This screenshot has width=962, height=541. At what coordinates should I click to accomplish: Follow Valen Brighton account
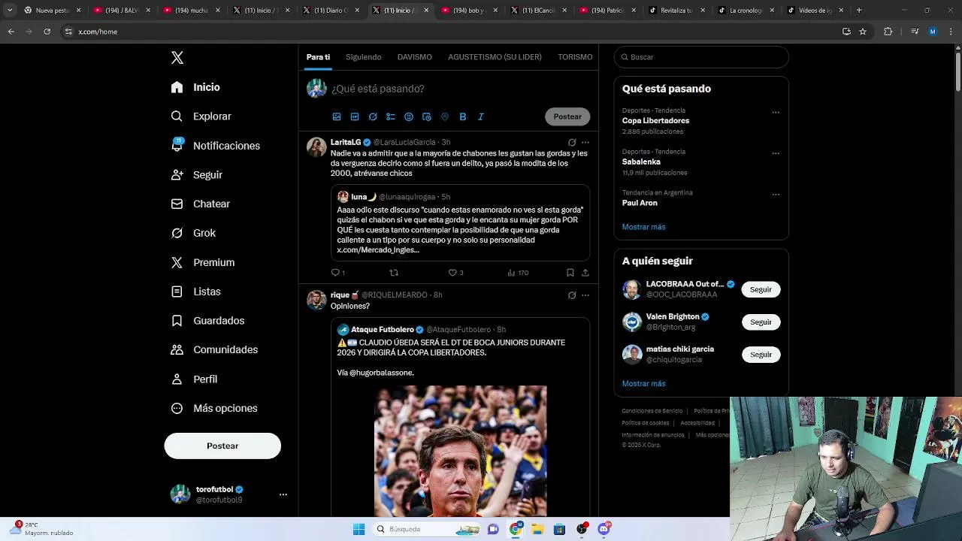(x=761, y=322)
